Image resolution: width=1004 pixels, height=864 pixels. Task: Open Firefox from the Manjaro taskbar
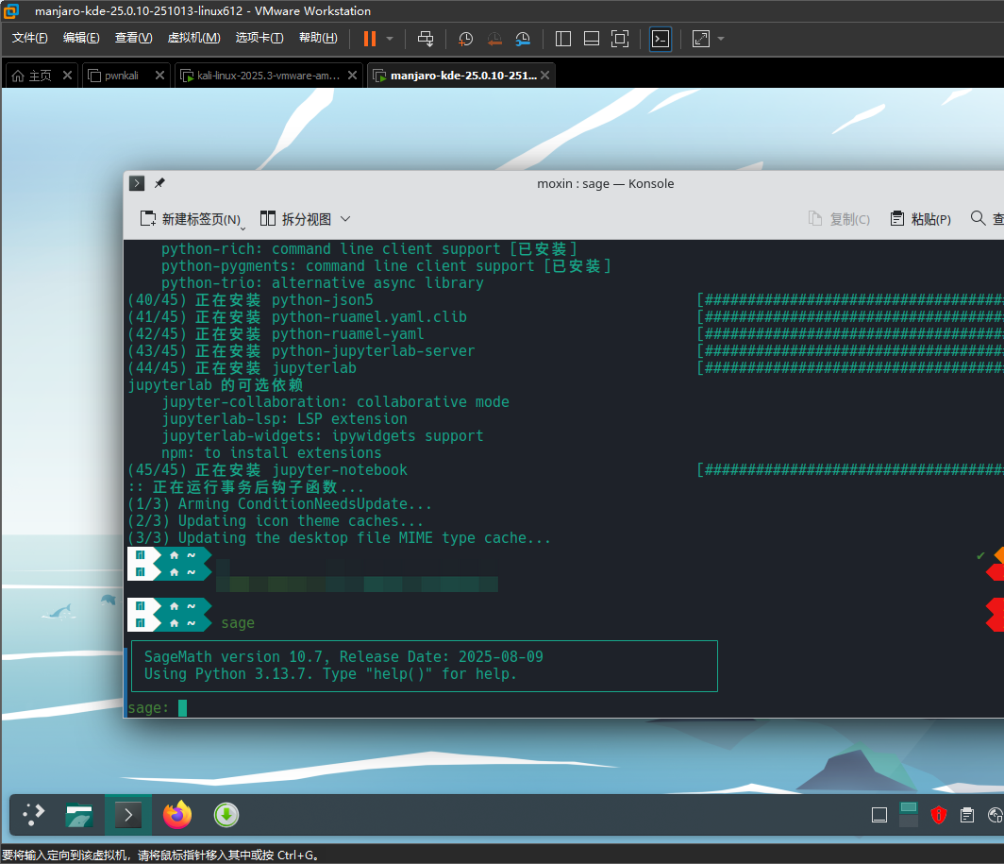(x=176, y=814)
